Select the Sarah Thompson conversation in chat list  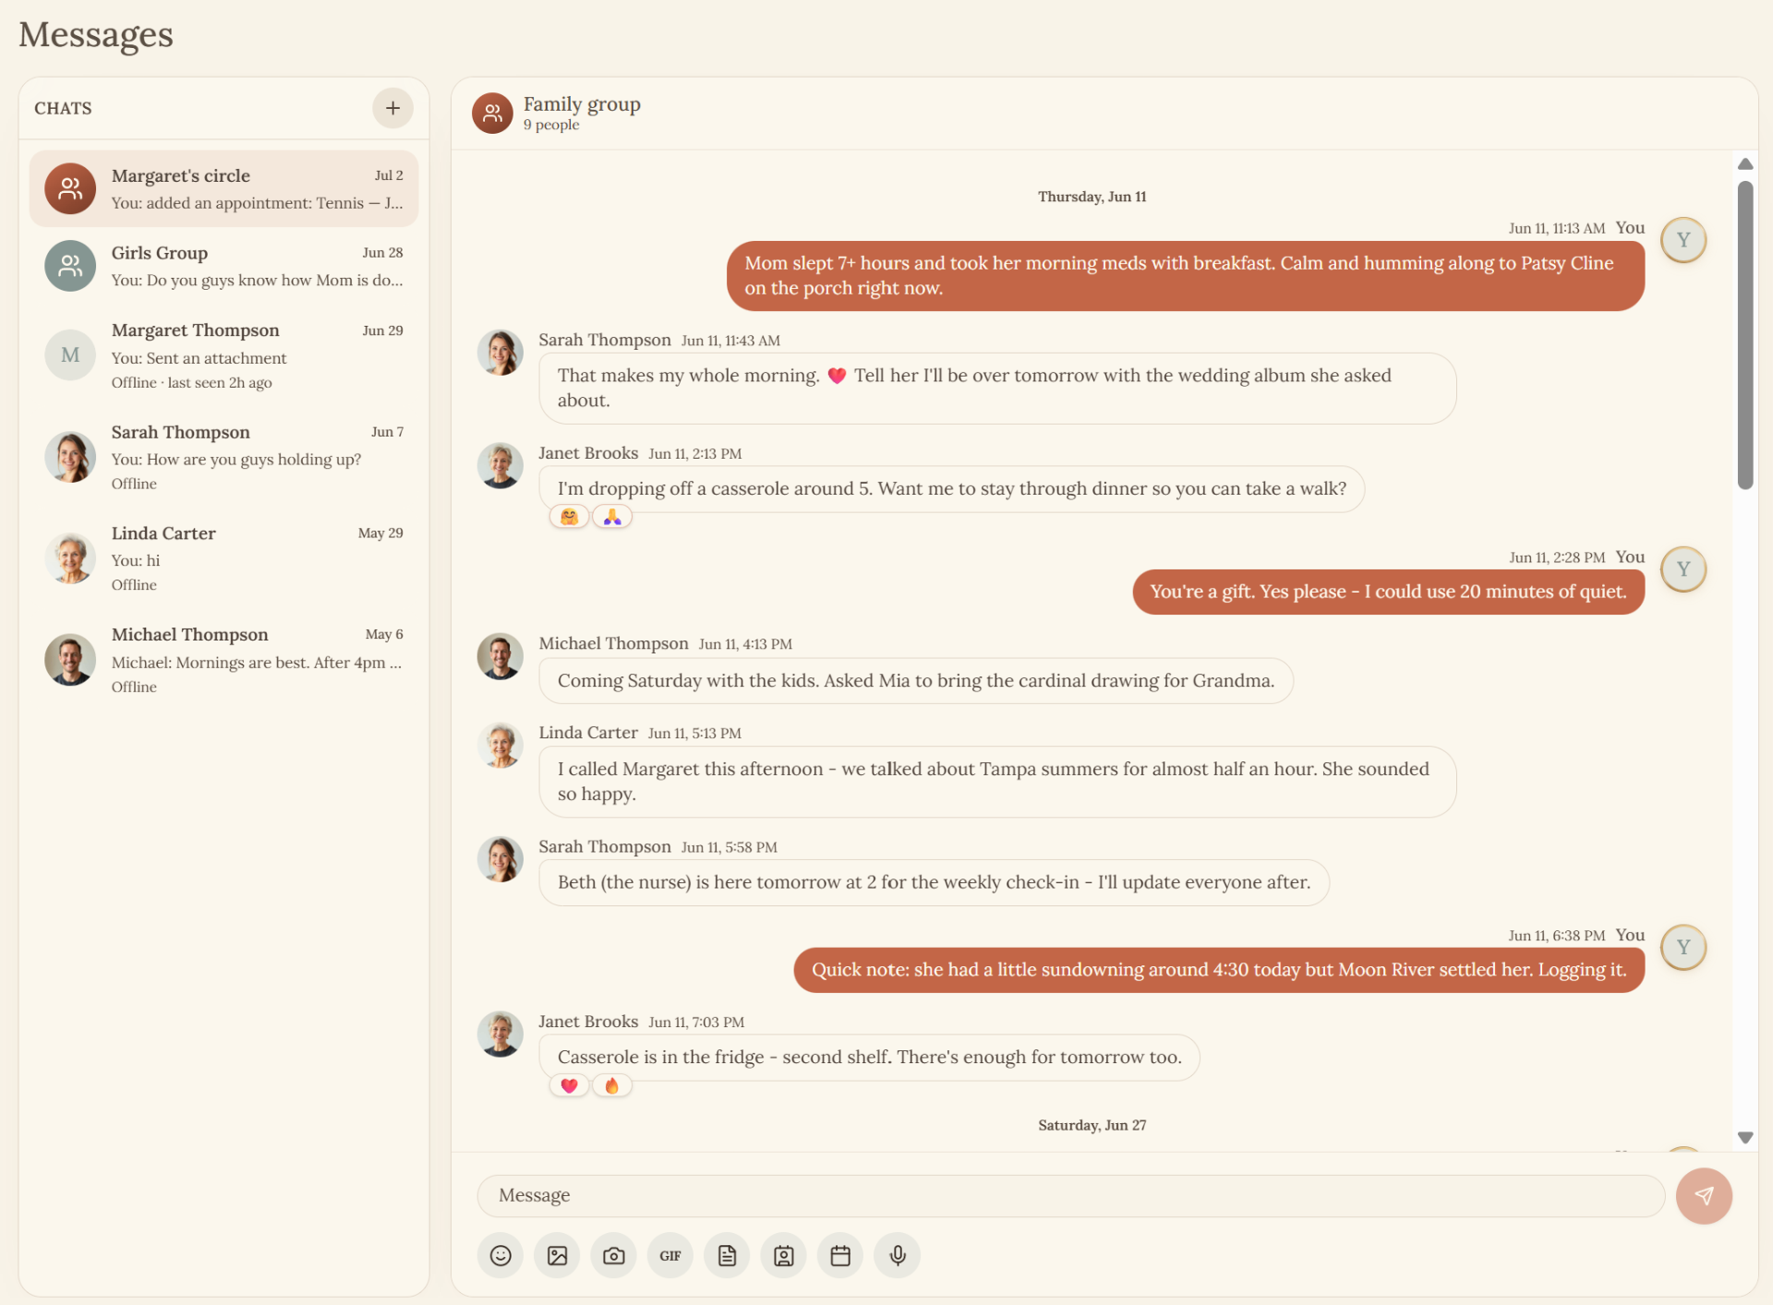[x=223, y=457]
